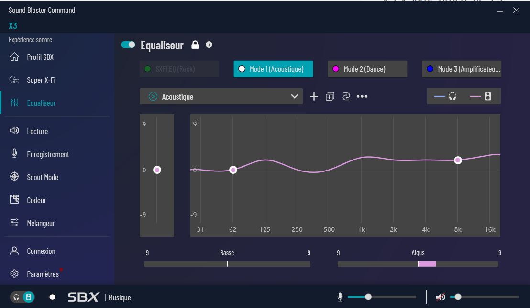Click the Aigus treble slider bar
Screen dimensions: 530x308
[x=418, y=264]
